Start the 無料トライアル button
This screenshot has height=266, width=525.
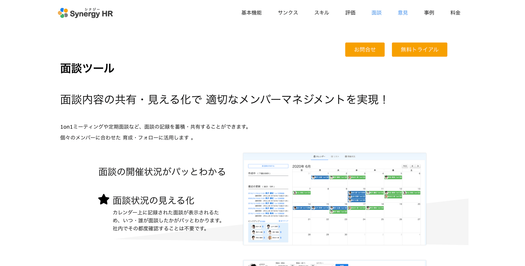tap(419, 50)
